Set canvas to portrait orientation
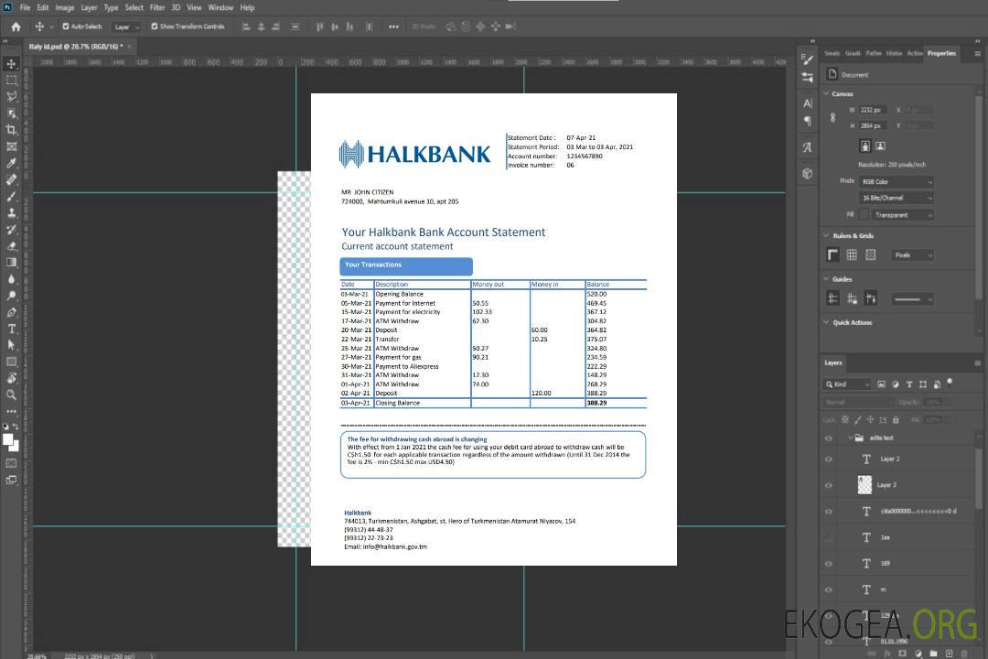 click(865, 146)
